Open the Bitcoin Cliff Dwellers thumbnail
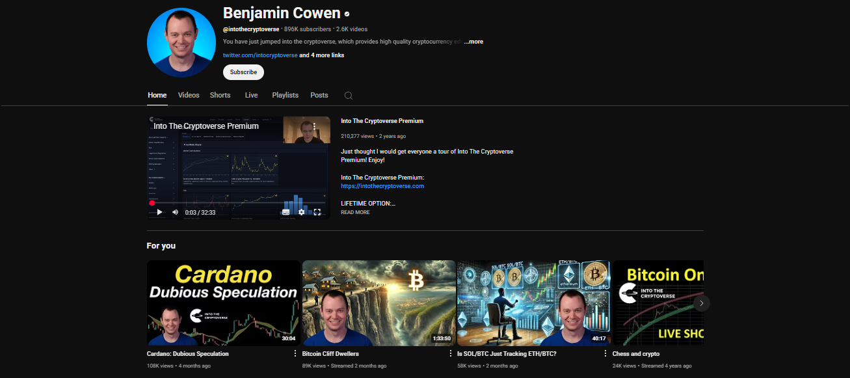Screen dimensions: 850x378 (379, 303)
